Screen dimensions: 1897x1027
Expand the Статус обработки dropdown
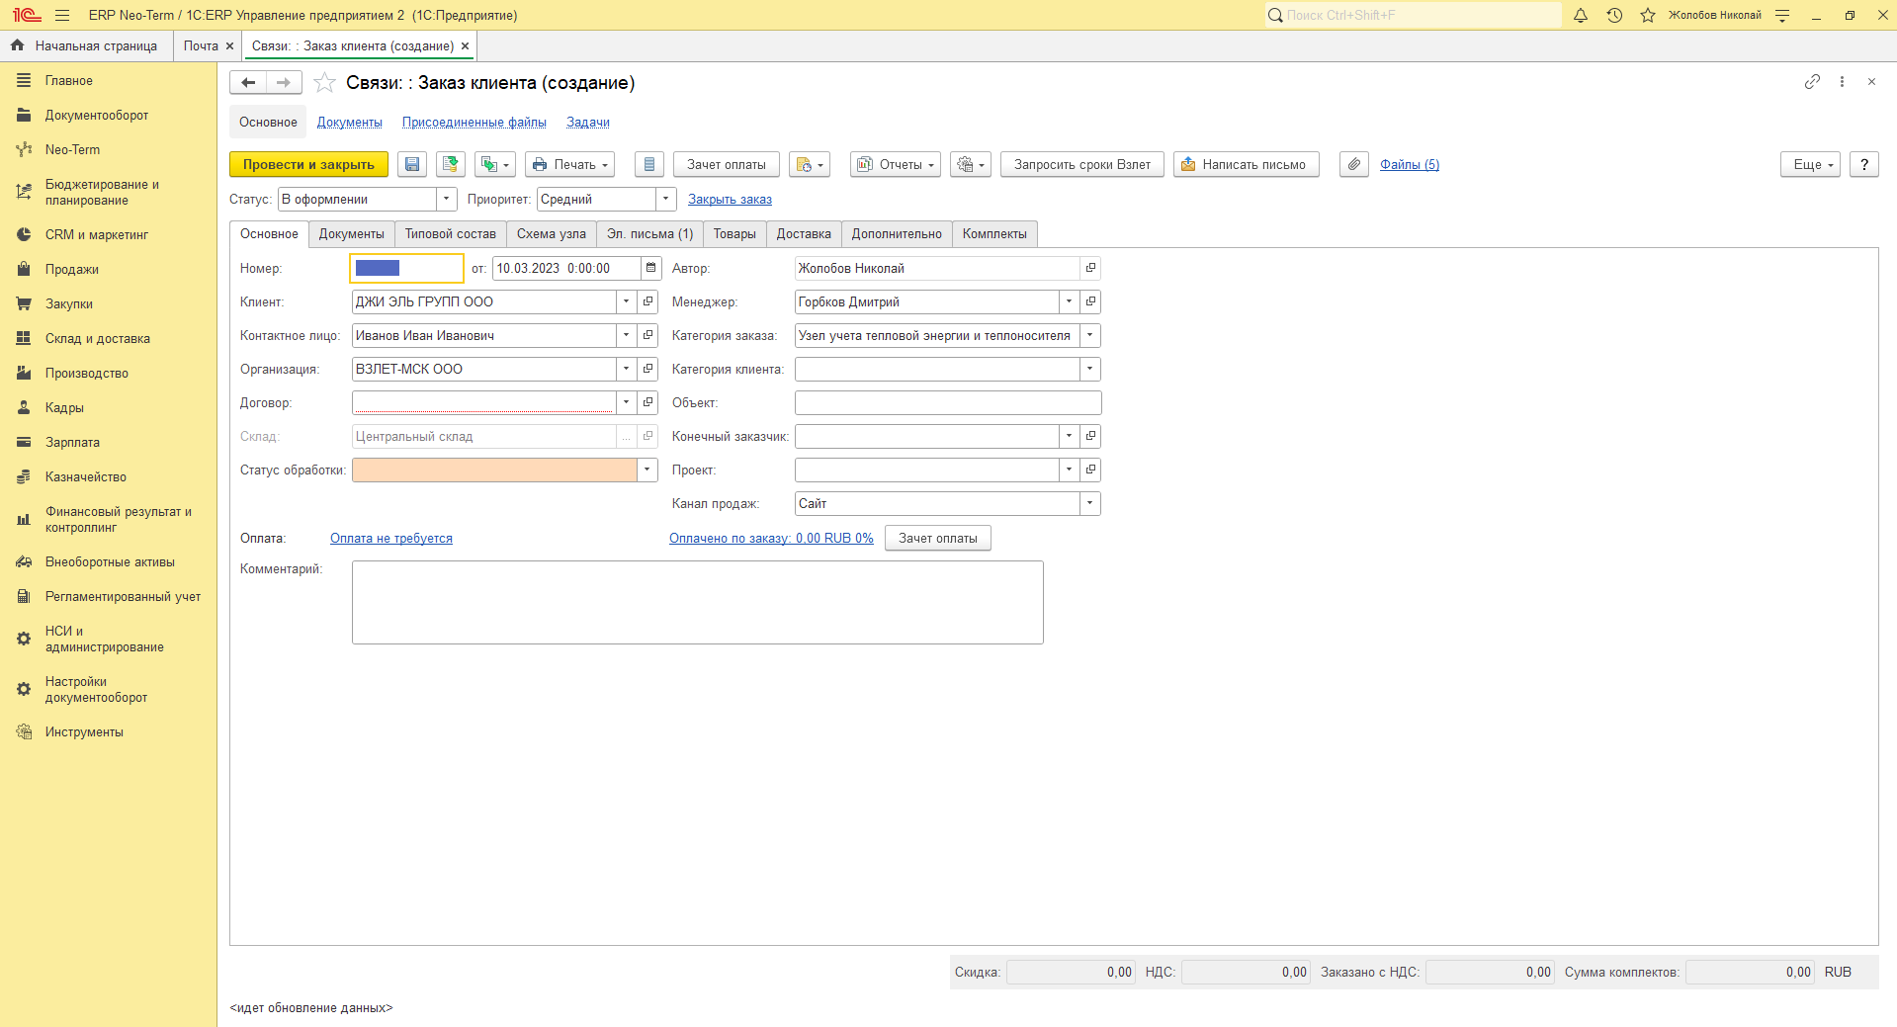point(647,470)
